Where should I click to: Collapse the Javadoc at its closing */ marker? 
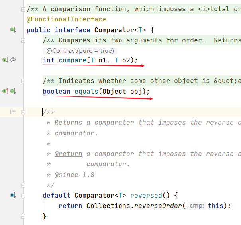pos(23,185)
